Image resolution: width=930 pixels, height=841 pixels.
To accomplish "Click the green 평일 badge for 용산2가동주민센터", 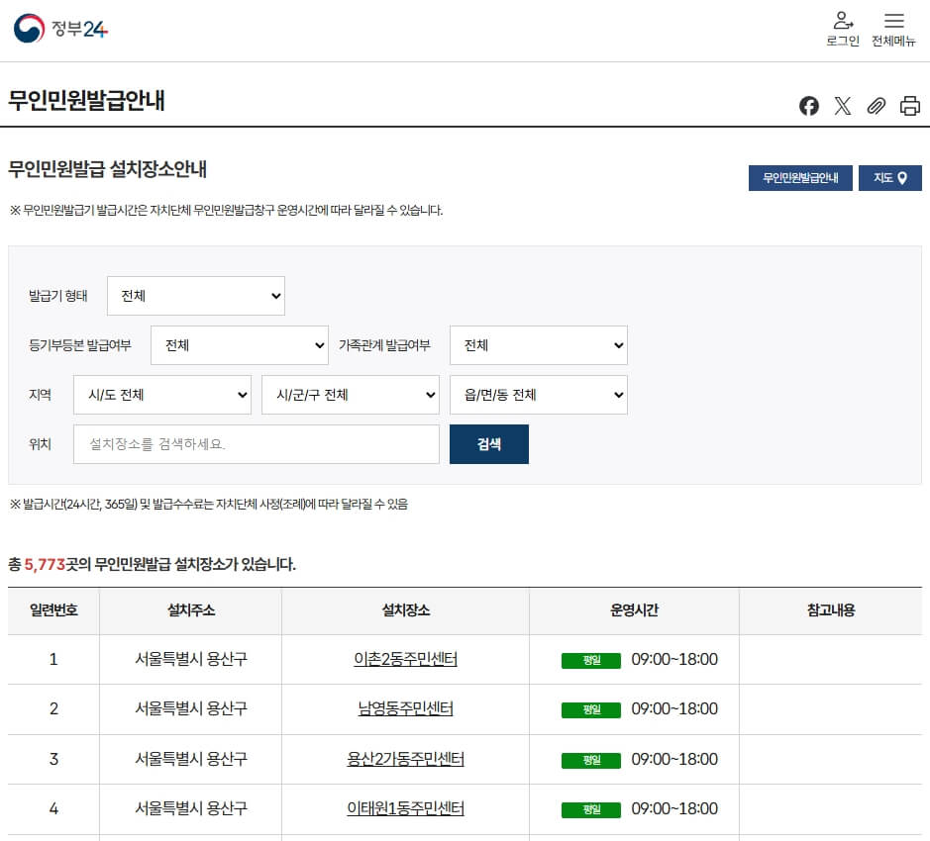I will click(590, 759).
